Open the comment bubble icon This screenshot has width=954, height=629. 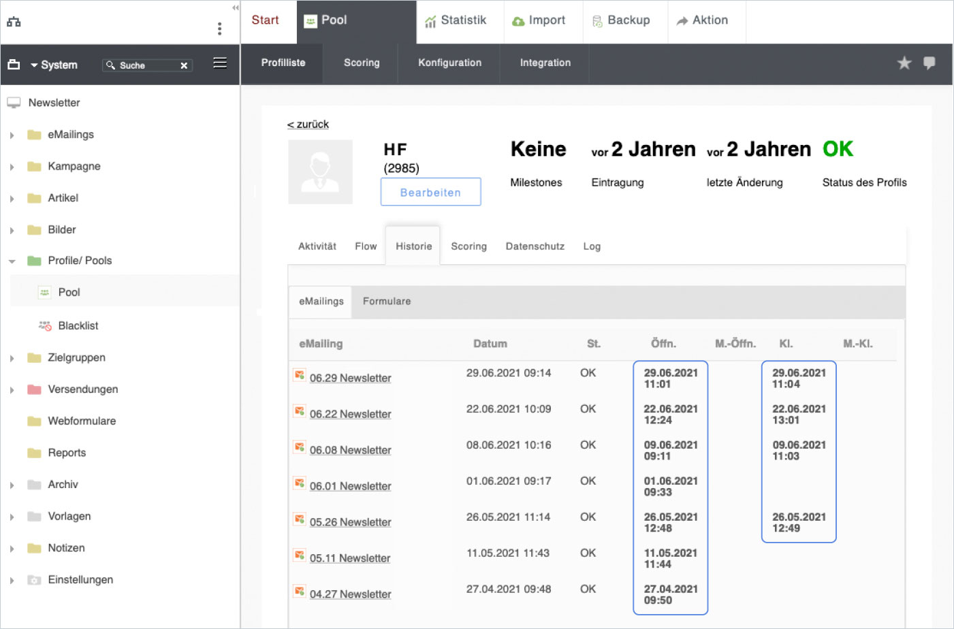click(x=929, y=63)
